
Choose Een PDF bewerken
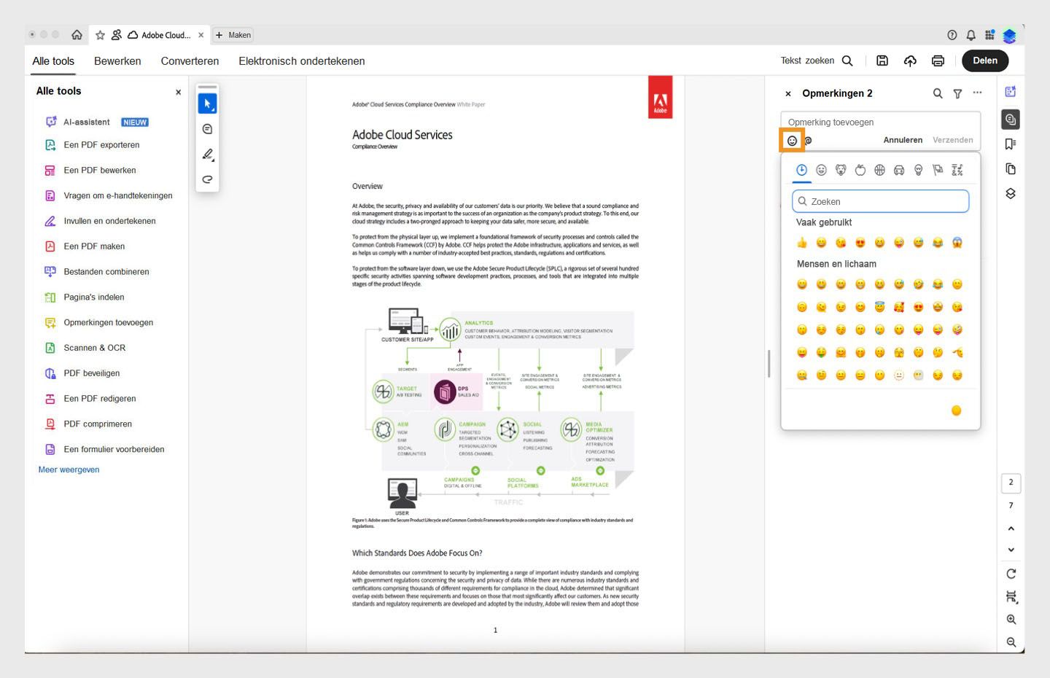(x=100, y=171)
